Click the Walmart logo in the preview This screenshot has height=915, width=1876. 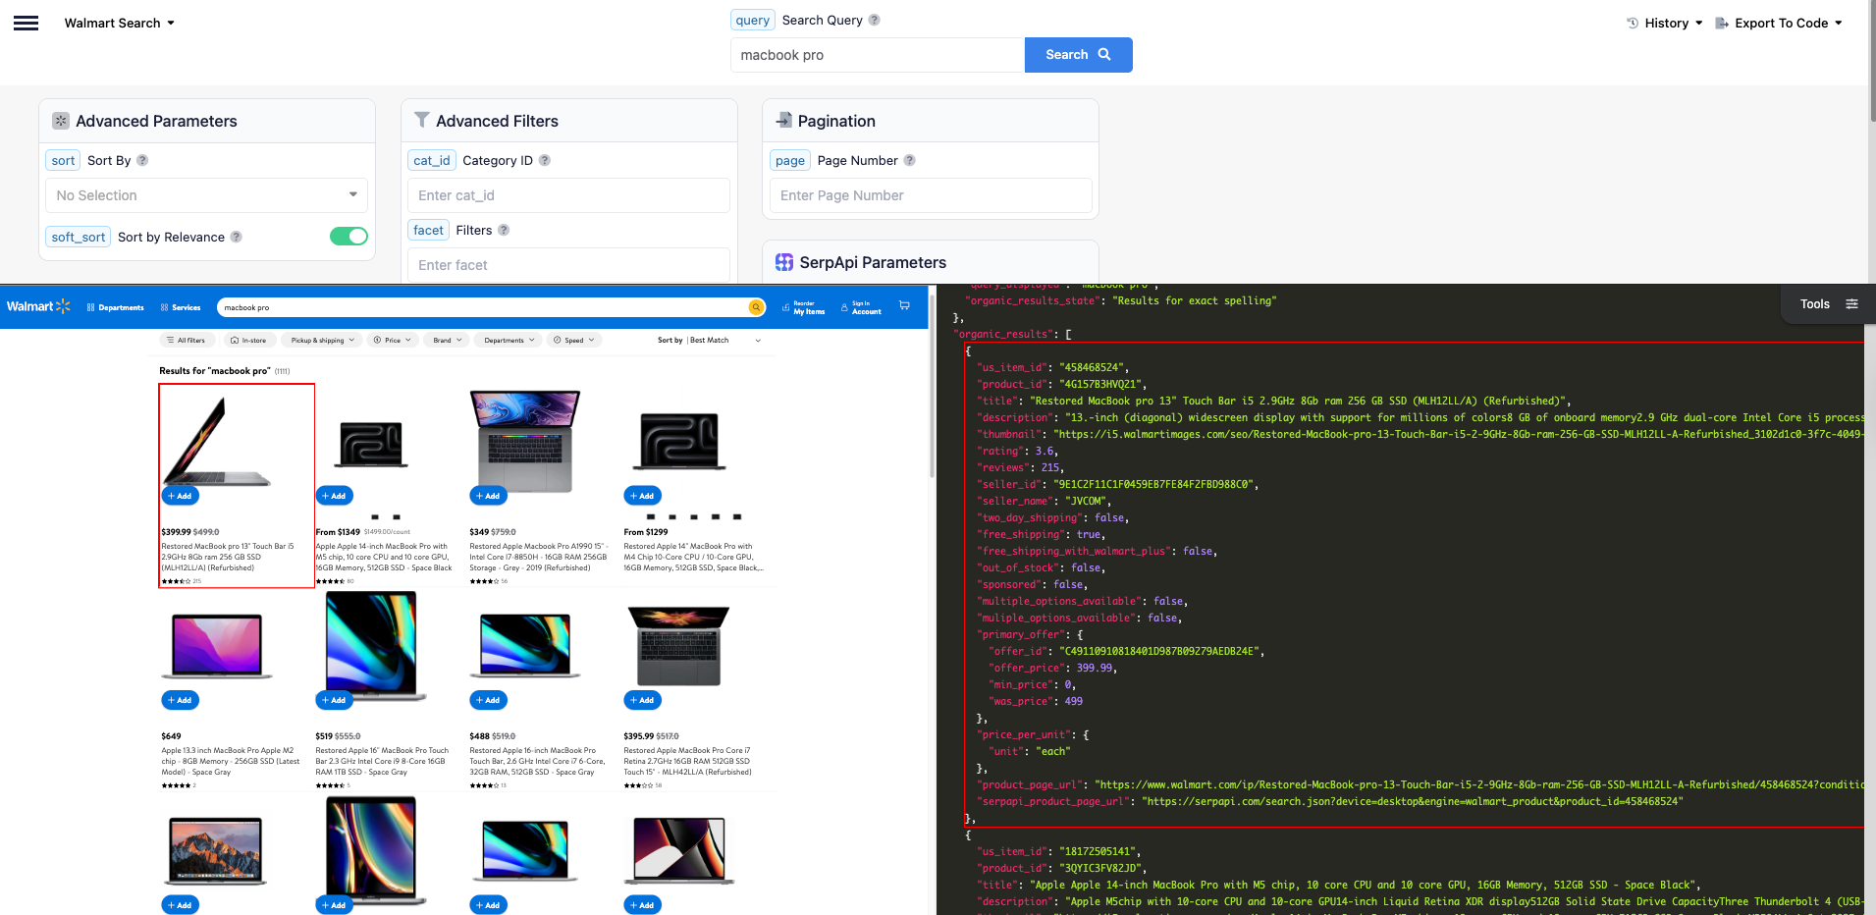tap(38, 306)
